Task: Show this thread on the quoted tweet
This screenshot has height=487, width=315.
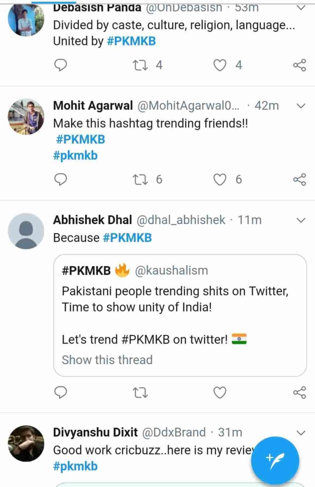Action: pos(107,360)
